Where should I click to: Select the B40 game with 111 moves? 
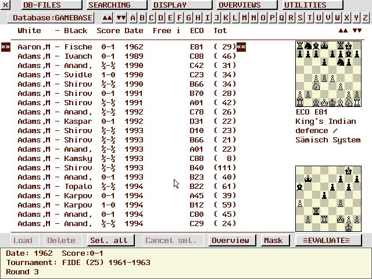click(x=127, y=168)
